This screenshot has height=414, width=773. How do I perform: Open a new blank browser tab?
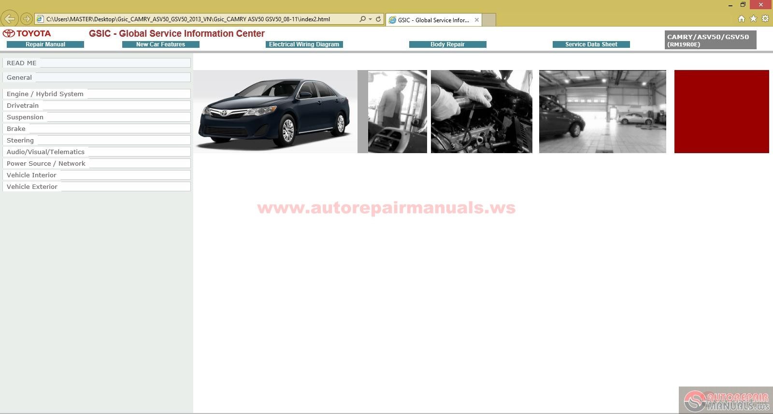(x=489, y=20)
